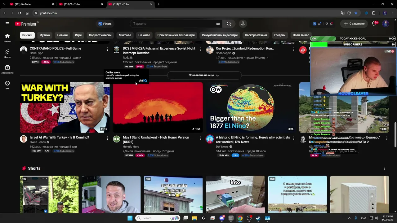397x223 pixels.
Task: Open the El Nino DW thumbnail
Action: click(251, 107)
